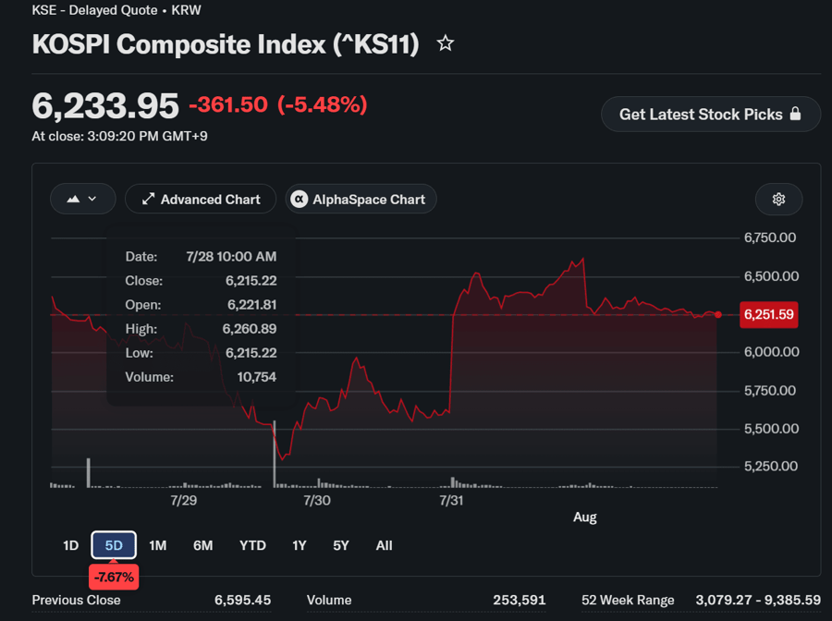Click the AlphaSpace alpha logo icon
Image resolution: width=832 pixels, height=621 pixels.
coord(300,199)
